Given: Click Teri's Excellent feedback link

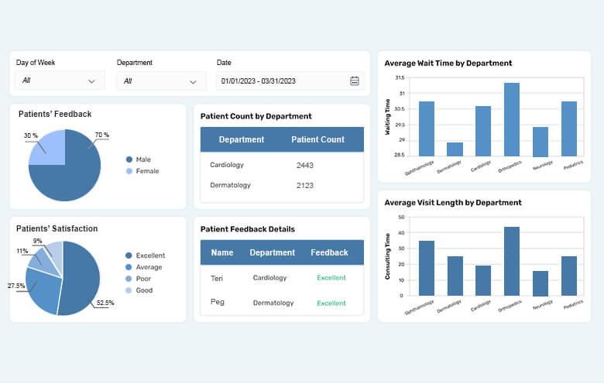Looking at the screenshot, I should pyautogui.click(x=331, y=278).
